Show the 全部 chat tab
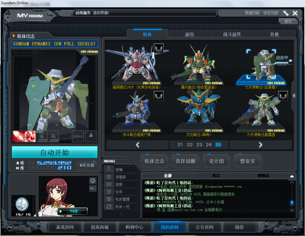 point(168,176)
